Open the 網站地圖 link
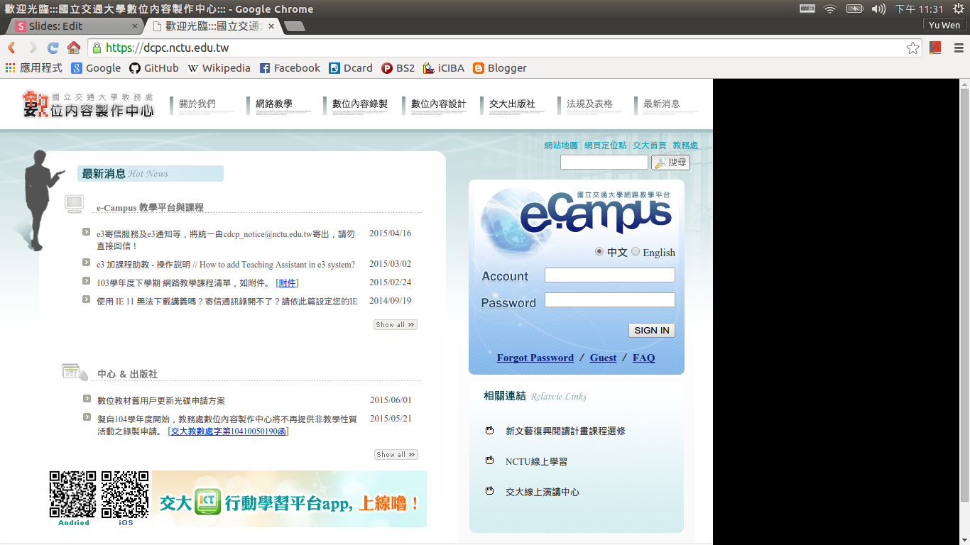The height and width of the screenshot is (545, 970). coord(561,145)
